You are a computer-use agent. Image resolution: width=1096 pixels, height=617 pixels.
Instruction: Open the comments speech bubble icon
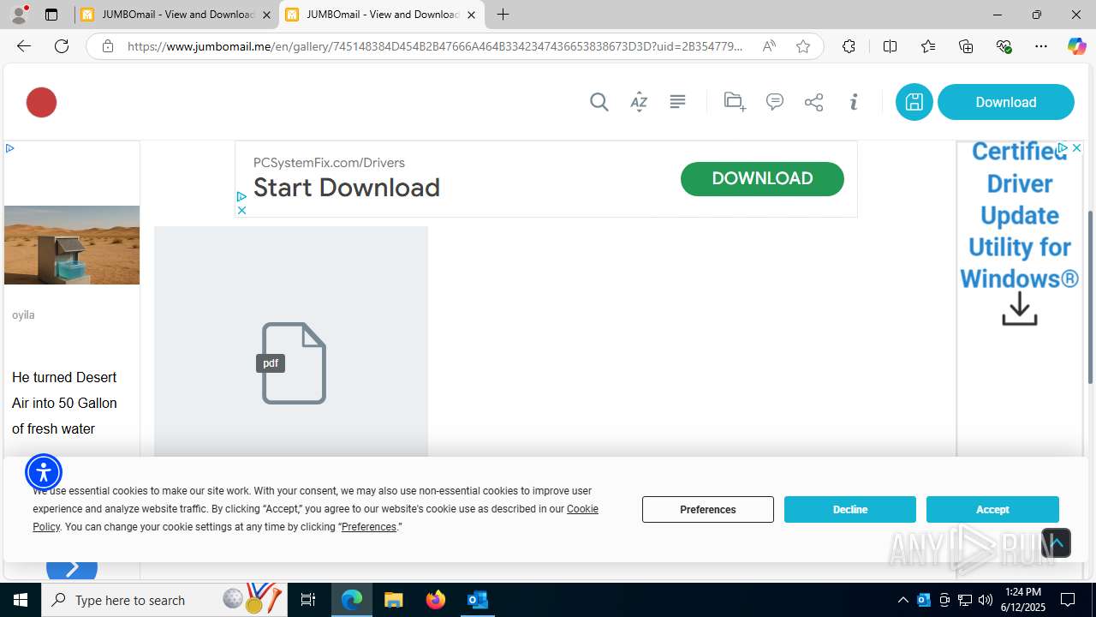[x=775, y=102]
